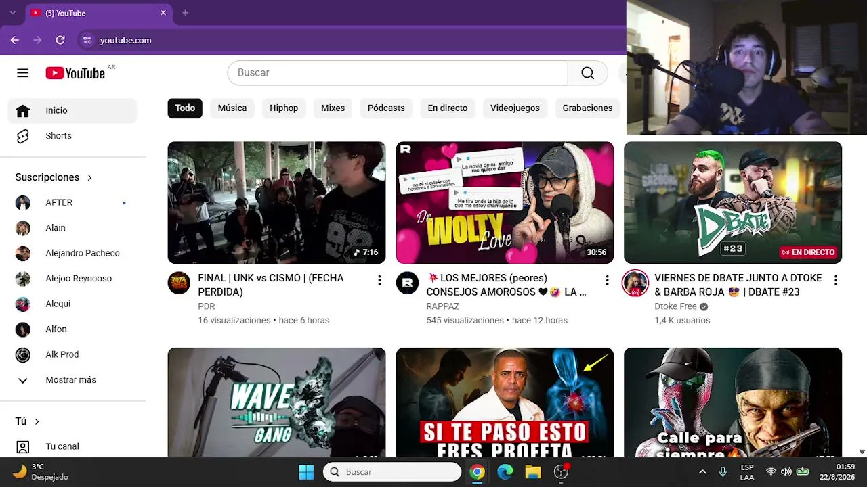Open the AFTER subscription channel
867x487 pixels.
(73, 202)
